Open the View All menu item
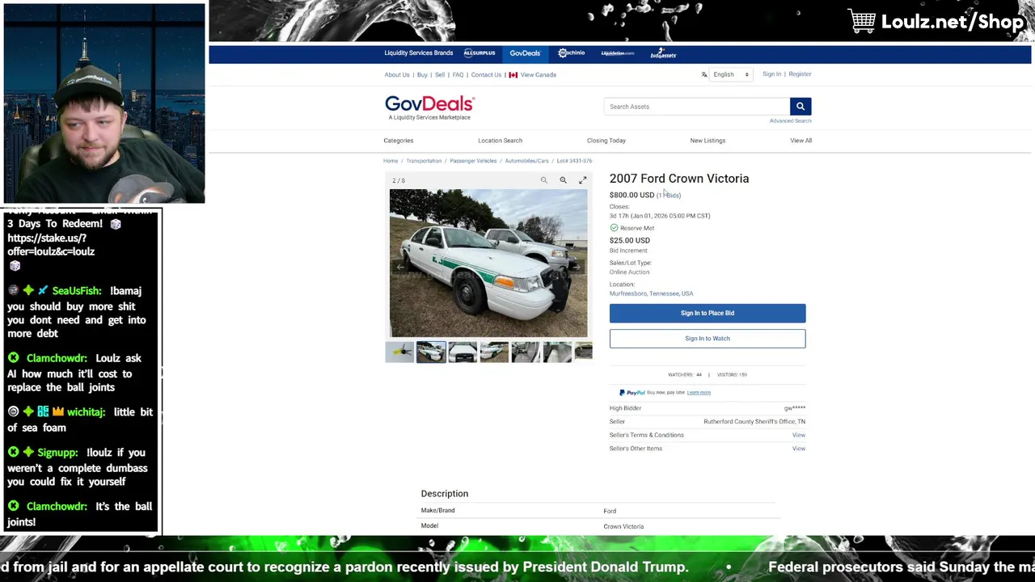Screen dimensions: 1035x582 [801, 141]
